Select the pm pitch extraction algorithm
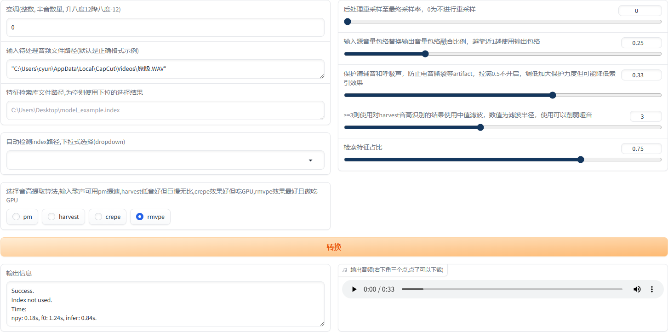The height and width of the screenshot is (332, 668). click(23, 217)
